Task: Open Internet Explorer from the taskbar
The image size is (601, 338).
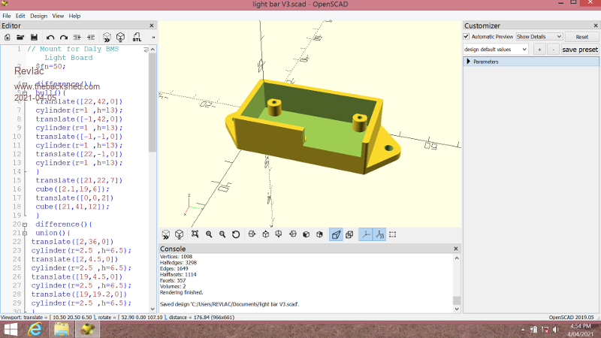Action: point(36,329)
